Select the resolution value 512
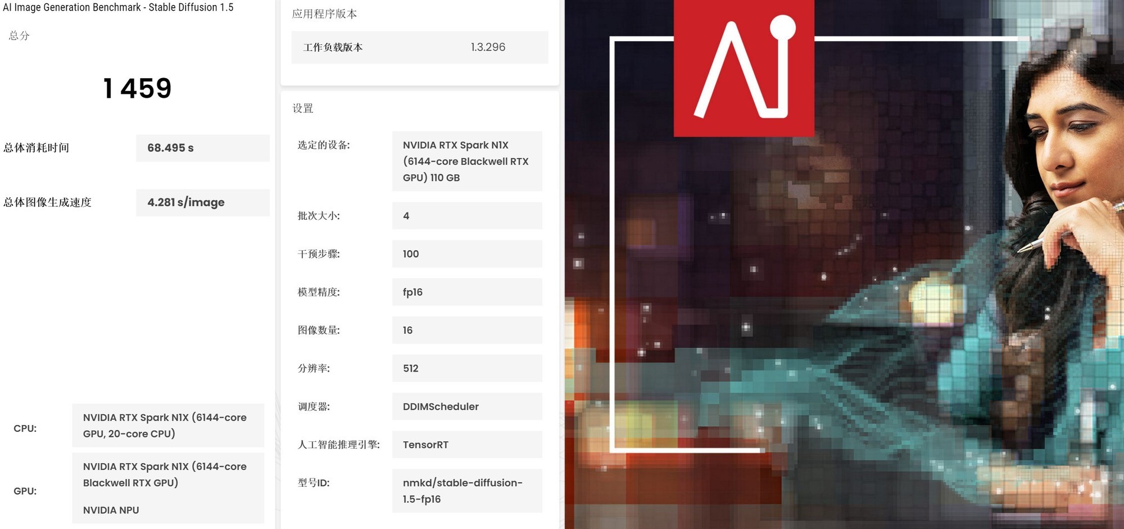 click(x=467, y=369)
